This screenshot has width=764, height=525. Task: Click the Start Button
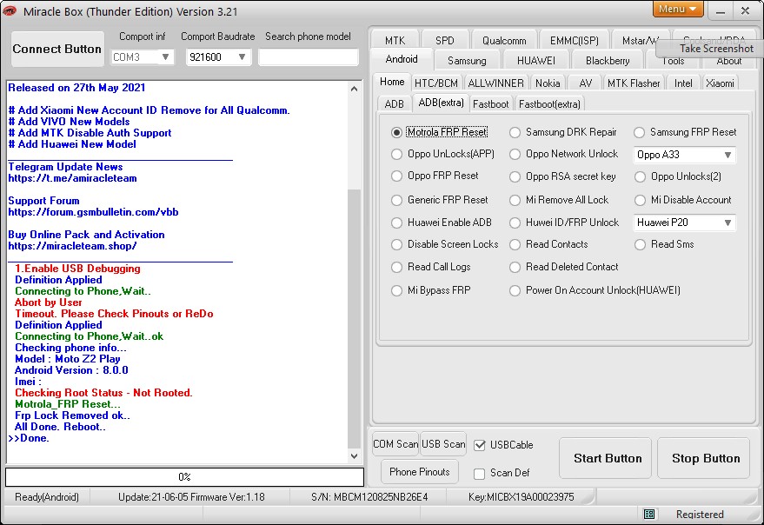coord(605,458)
